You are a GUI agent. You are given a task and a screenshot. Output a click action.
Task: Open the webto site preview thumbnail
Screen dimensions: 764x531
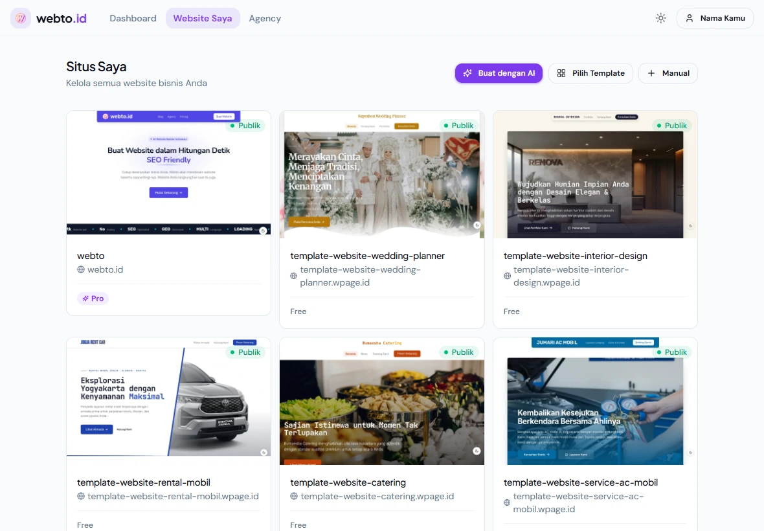coord(168,173)
